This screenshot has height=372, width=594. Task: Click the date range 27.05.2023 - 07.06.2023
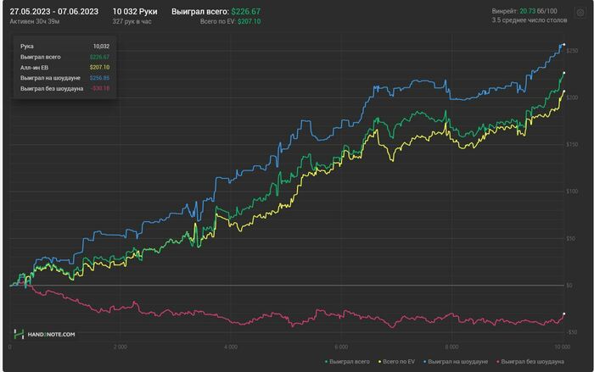53,12
